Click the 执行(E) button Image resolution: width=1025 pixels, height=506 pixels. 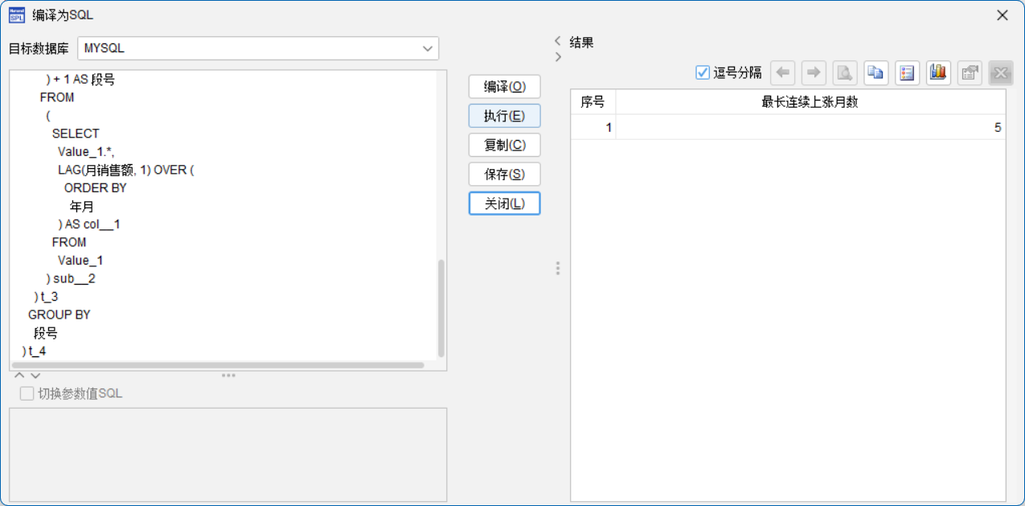click(505, 116)
